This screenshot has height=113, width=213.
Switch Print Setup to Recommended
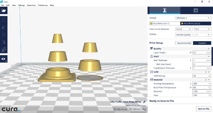(x=184, y=43)
